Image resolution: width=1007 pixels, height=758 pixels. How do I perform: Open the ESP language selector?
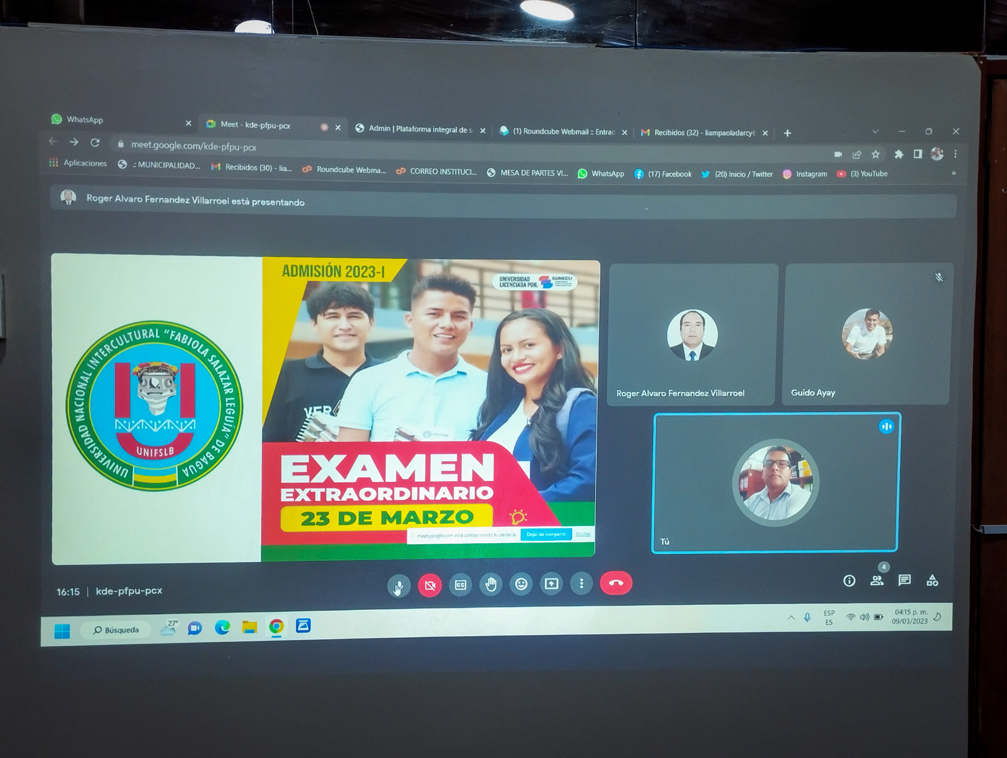click(829, 617)
